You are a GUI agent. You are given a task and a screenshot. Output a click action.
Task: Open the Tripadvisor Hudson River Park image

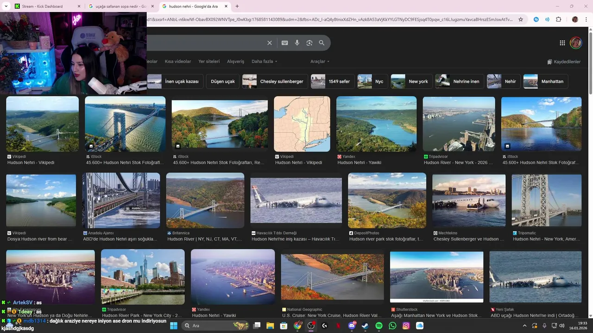[x=143, y=277]
